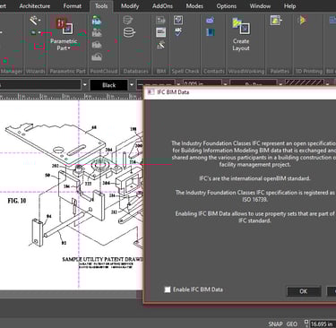336x328 pixels.
Task: Click the PointCloud group label
Action: [103, 71]
